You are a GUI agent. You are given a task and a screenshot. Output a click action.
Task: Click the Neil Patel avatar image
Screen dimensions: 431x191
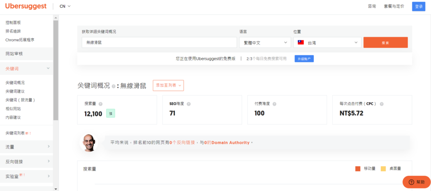89,143
